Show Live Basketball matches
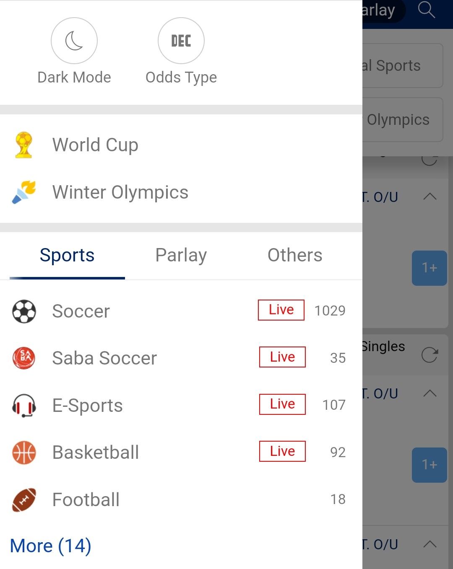 [282, 451]
